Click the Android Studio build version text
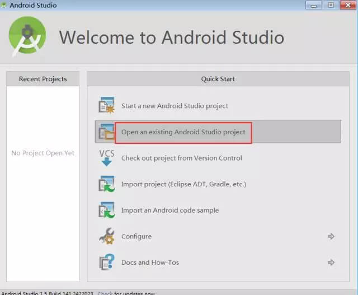Image resolution: width=358 pixels, height=295 pixels. point(47,293)
